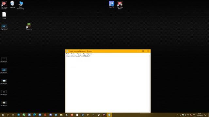Open volume control in system tray

pyautogui.click(x=188, y=115)
